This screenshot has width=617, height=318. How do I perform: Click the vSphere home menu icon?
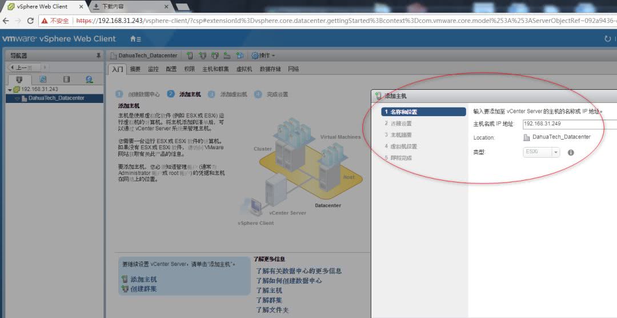[x=135, y=39]
